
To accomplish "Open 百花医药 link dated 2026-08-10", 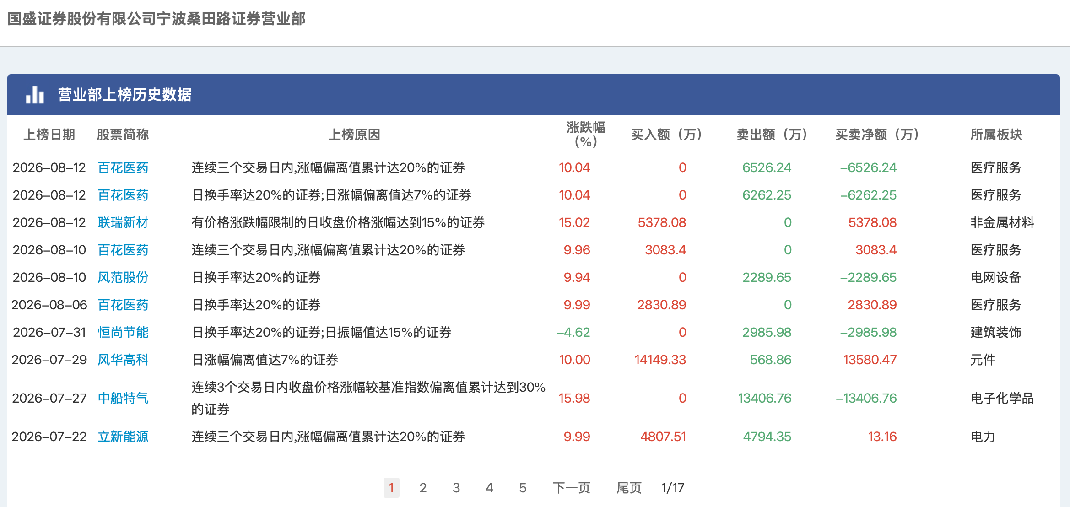I will [x=123, y=250].
